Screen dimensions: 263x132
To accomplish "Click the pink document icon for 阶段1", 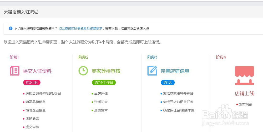I will pos(14,71).
